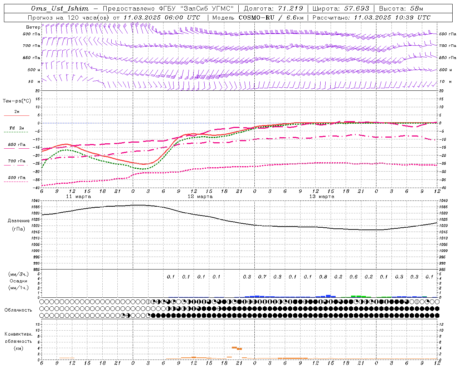Click the station name Oms_Ust_Ishim in header
This screenshot has width=458, height=366.
click(60, 9)
